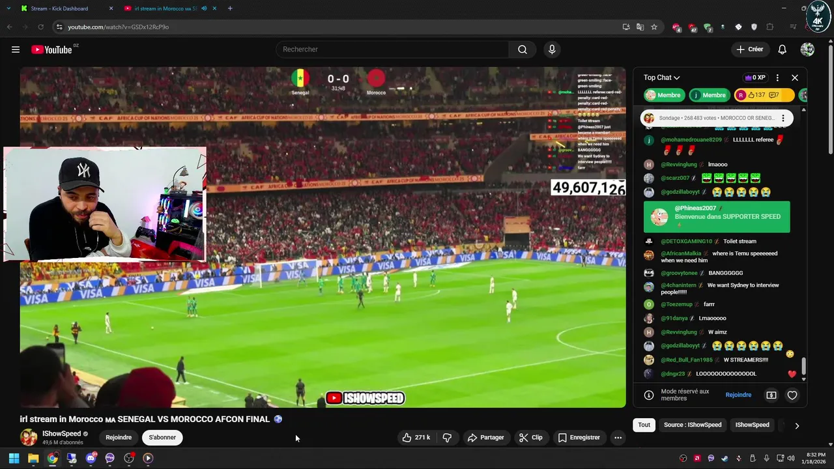834x469 pixels.
Task: Open the Créer menu
Action: [x=749, y=50]
